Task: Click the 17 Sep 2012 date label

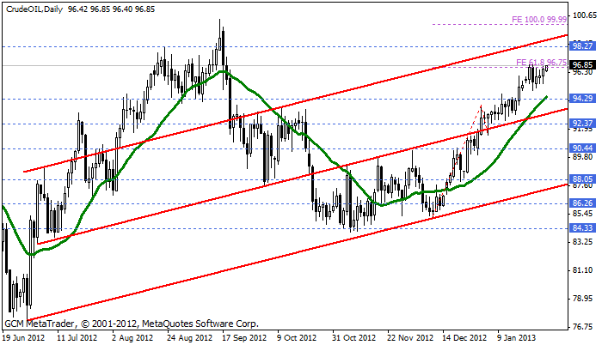Action: [x=246, y=338]
